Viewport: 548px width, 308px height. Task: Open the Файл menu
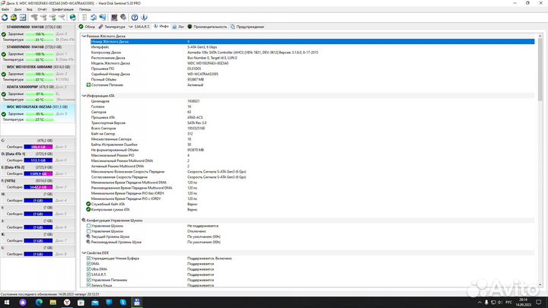coord(5,9)
